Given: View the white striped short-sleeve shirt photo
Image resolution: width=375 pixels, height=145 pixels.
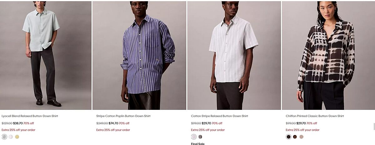Looking at the screenshot, I should pos(234,55).
